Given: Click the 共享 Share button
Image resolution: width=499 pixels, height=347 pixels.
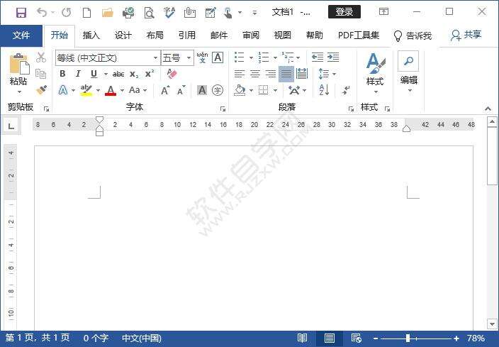Looking at the screenshot, I should [466, 35].
